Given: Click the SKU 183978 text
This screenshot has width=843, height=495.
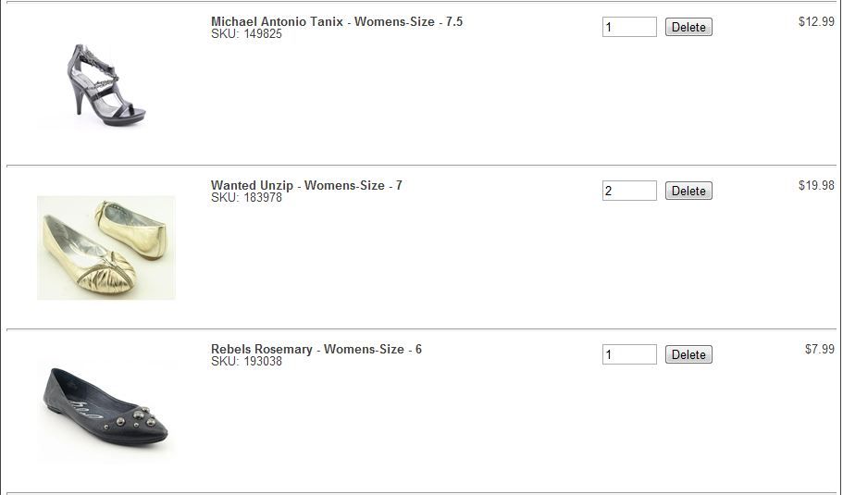Looking at the screenshot, I should [246, 198].
